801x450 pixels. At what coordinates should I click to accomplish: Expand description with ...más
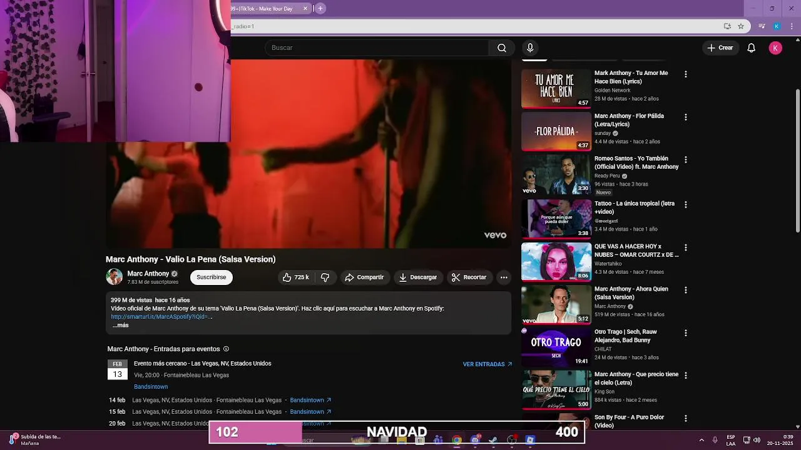[x=120, y=326]
